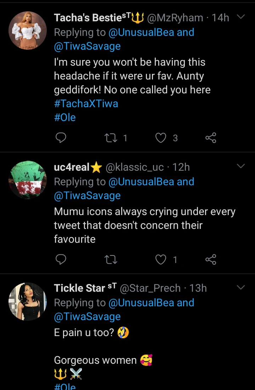Like uc4real's Mumu icons tweet
The height and width of the screenshot is (390, 255).
click(x=161, y=260)
